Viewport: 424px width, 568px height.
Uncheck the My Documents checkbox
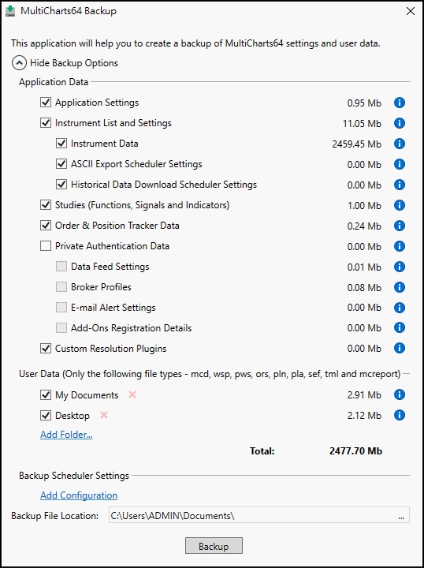click(46, 394)
